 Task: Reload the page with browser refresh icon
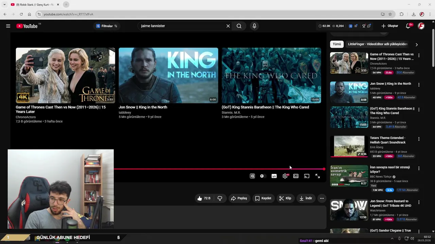tap(21, 14)
